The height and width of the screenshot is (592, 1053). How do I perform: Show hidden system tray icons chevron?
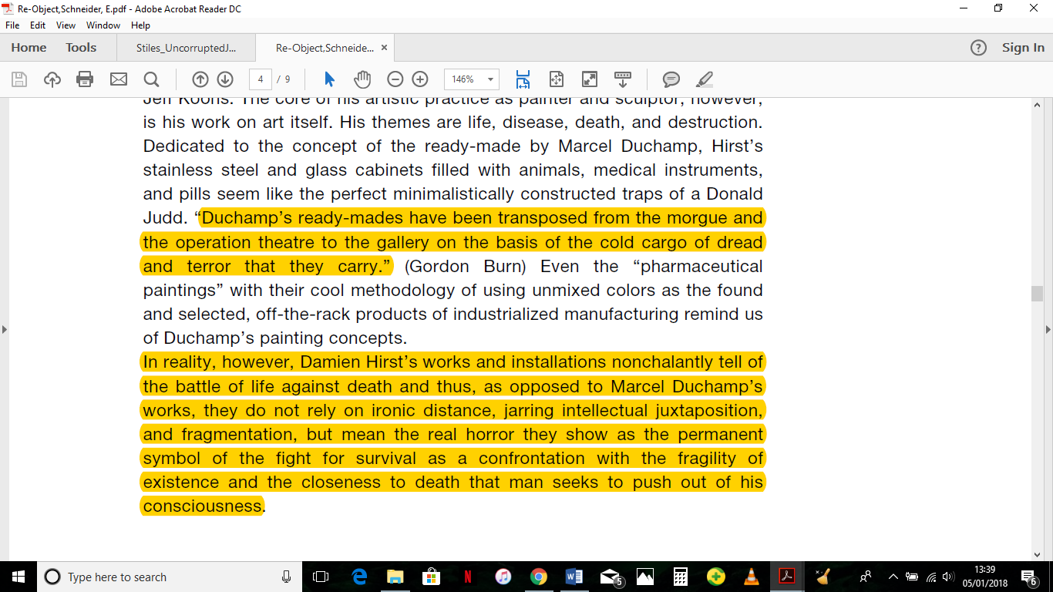[893, 577]
